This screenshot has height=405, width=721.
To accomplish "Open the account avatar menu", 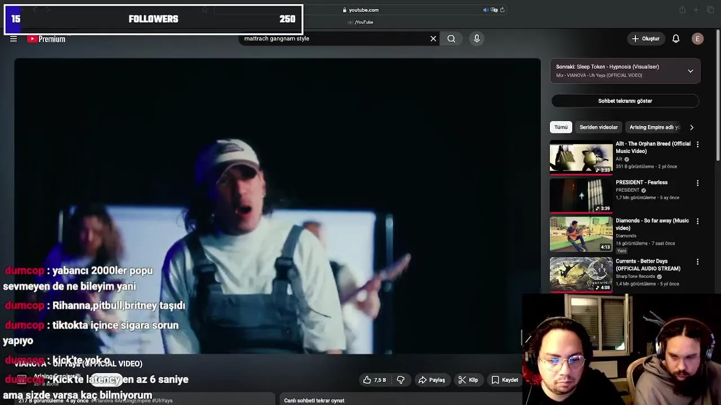I will tap(697, 39).
